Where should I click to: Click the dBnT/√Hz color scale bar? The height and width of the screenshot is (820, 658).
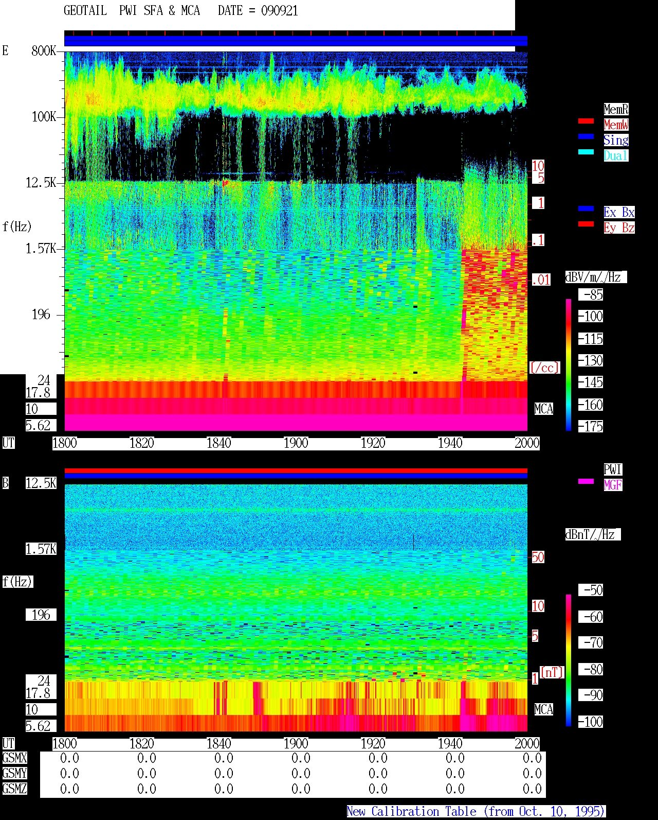pyautogui.click(x=569, y=660)
